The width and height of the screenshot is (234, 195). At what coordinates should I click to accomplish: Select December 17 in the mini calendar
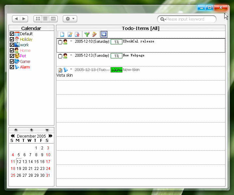pos(48,162)
